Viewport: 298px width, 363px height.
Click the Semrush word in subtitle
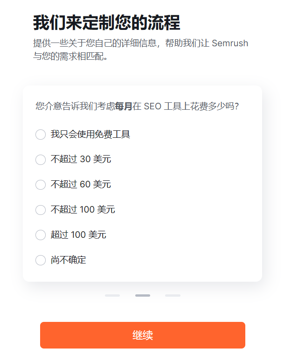tap(230, 43)
